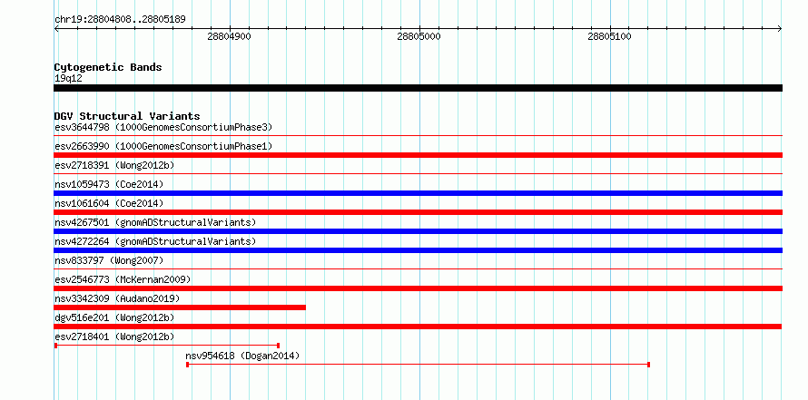Click the red bar of nsv1061604
The height and width of the screenshot is (400, 808).
pyautogui.click(x=418, y=212)
